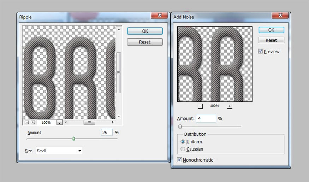309x182 pixels.
Task: Toggle the Preview checkbox in Add Noise
Action: point(261,52)
